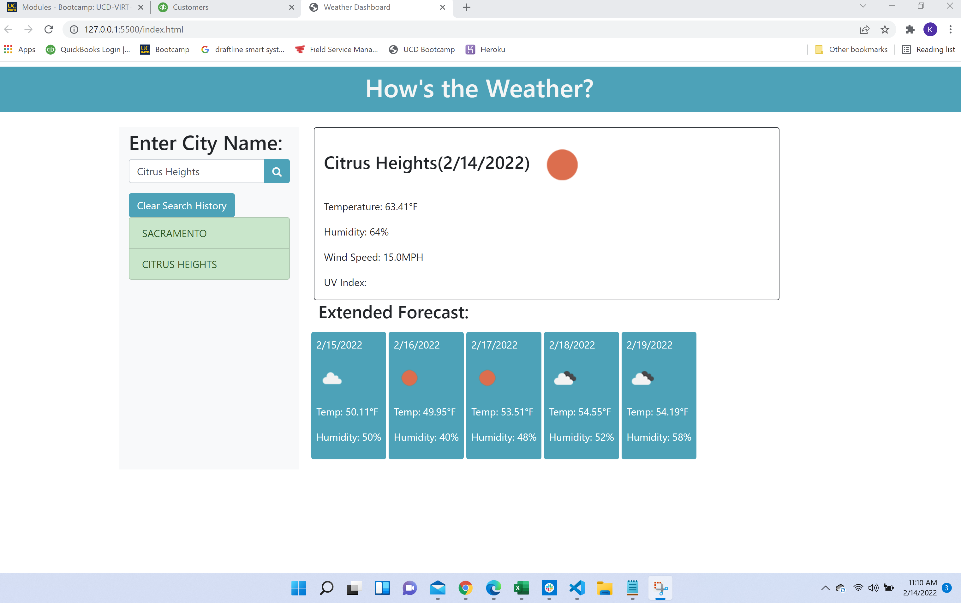The width and height of the screenshot is (961, 603).
Task: Bookmark this page with star icon
Action: [884, 29]
